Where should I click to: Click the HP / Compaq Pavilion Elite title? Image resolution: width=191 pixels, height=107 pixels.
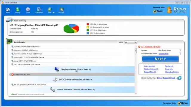(x=35, y=25)
